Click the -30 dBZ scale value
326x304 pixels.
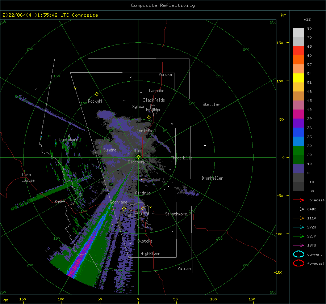point(311,191)
